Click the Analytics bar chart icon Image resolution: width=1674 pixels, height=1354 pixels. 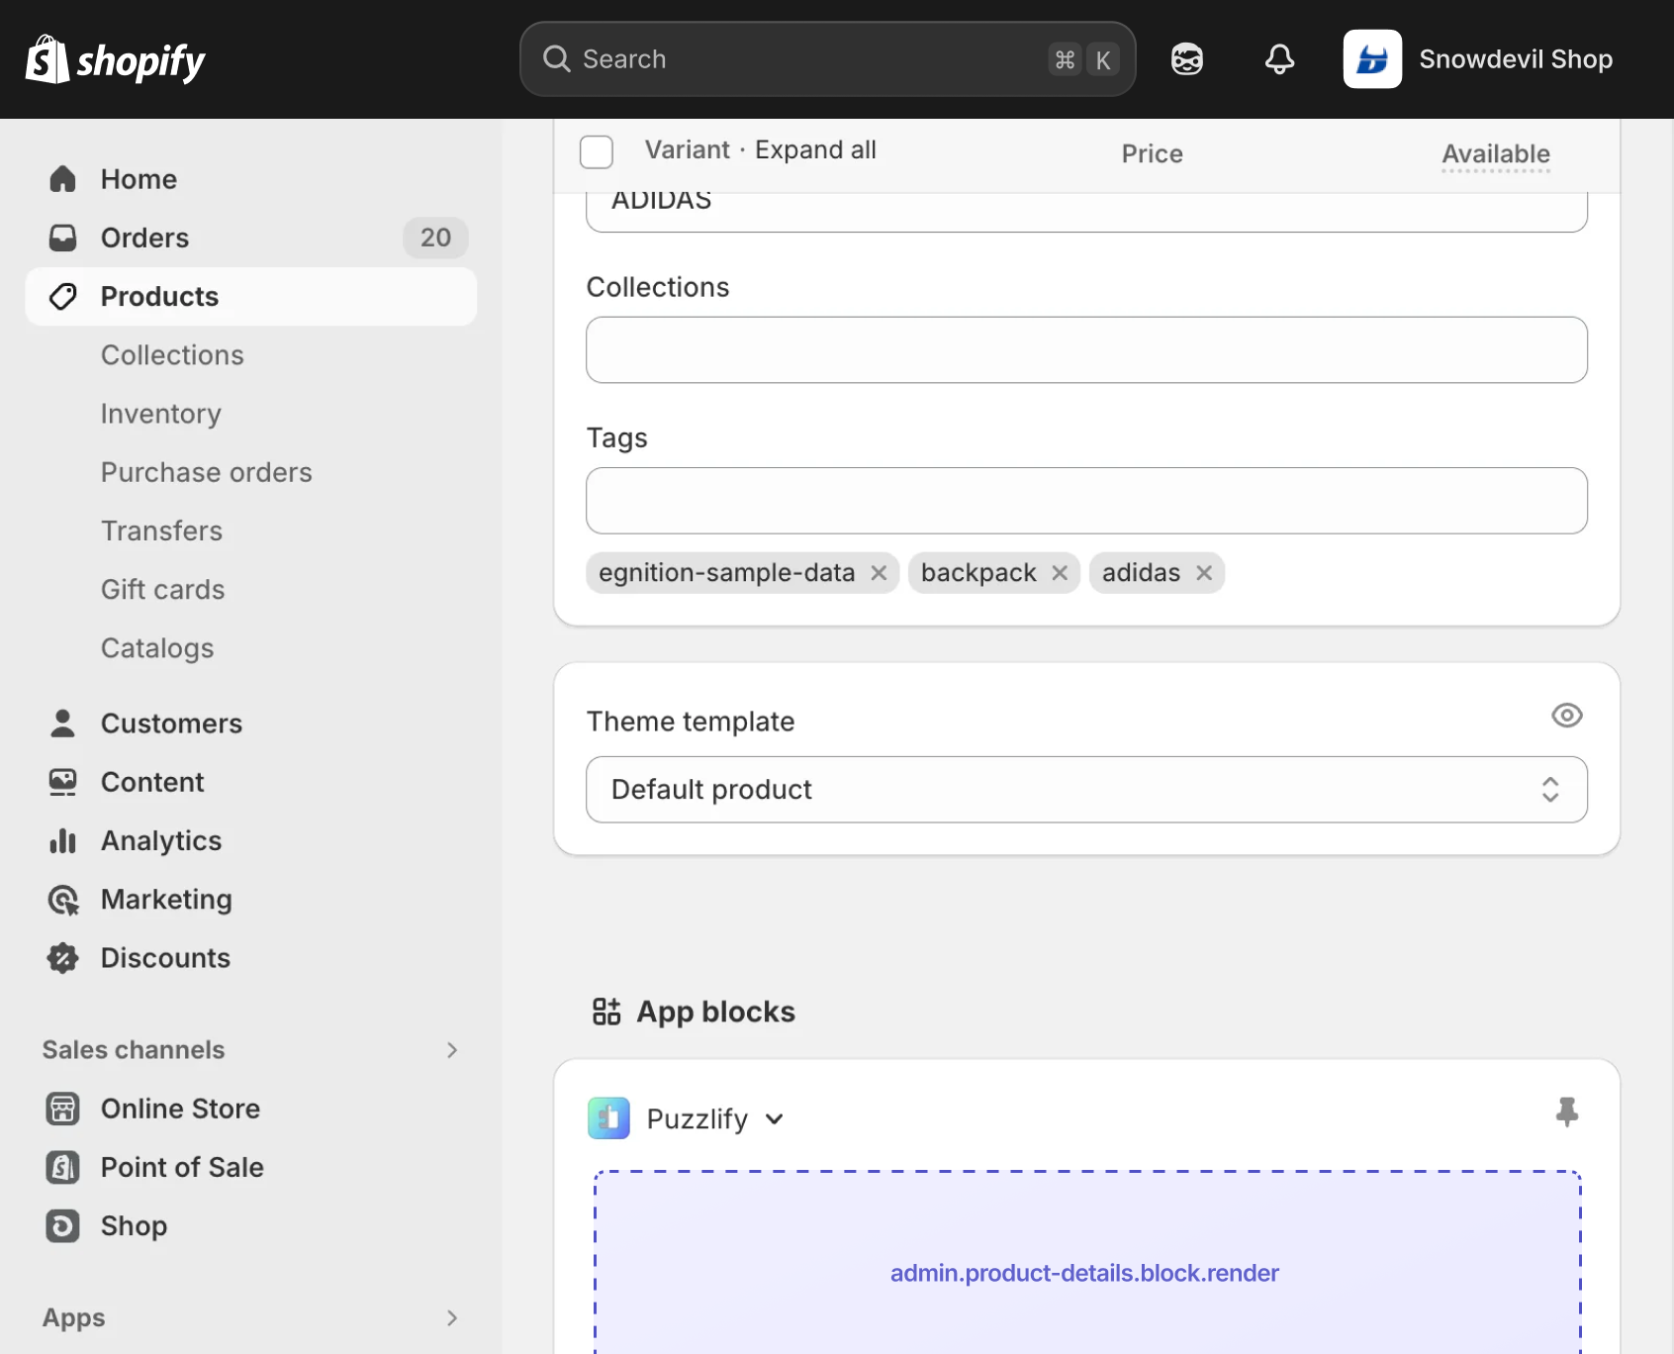click(62, 840)
